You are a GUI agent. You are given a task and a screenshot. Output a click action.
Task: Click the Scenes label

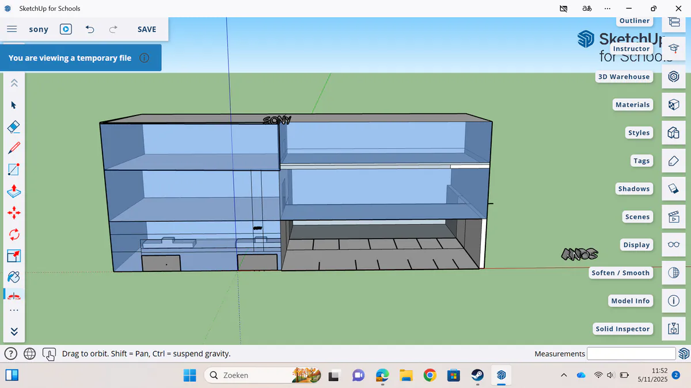[x=637, y=217]
